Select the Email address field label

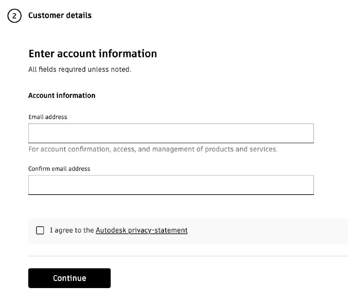(48, 117)
